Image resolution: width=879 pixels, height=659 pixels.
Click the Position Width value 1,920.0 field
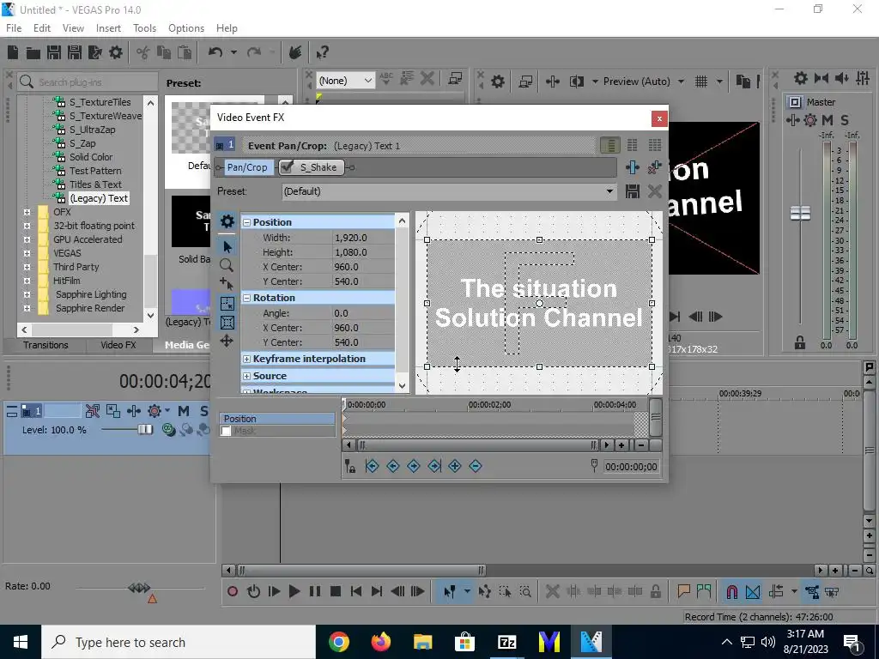point(363,239)
